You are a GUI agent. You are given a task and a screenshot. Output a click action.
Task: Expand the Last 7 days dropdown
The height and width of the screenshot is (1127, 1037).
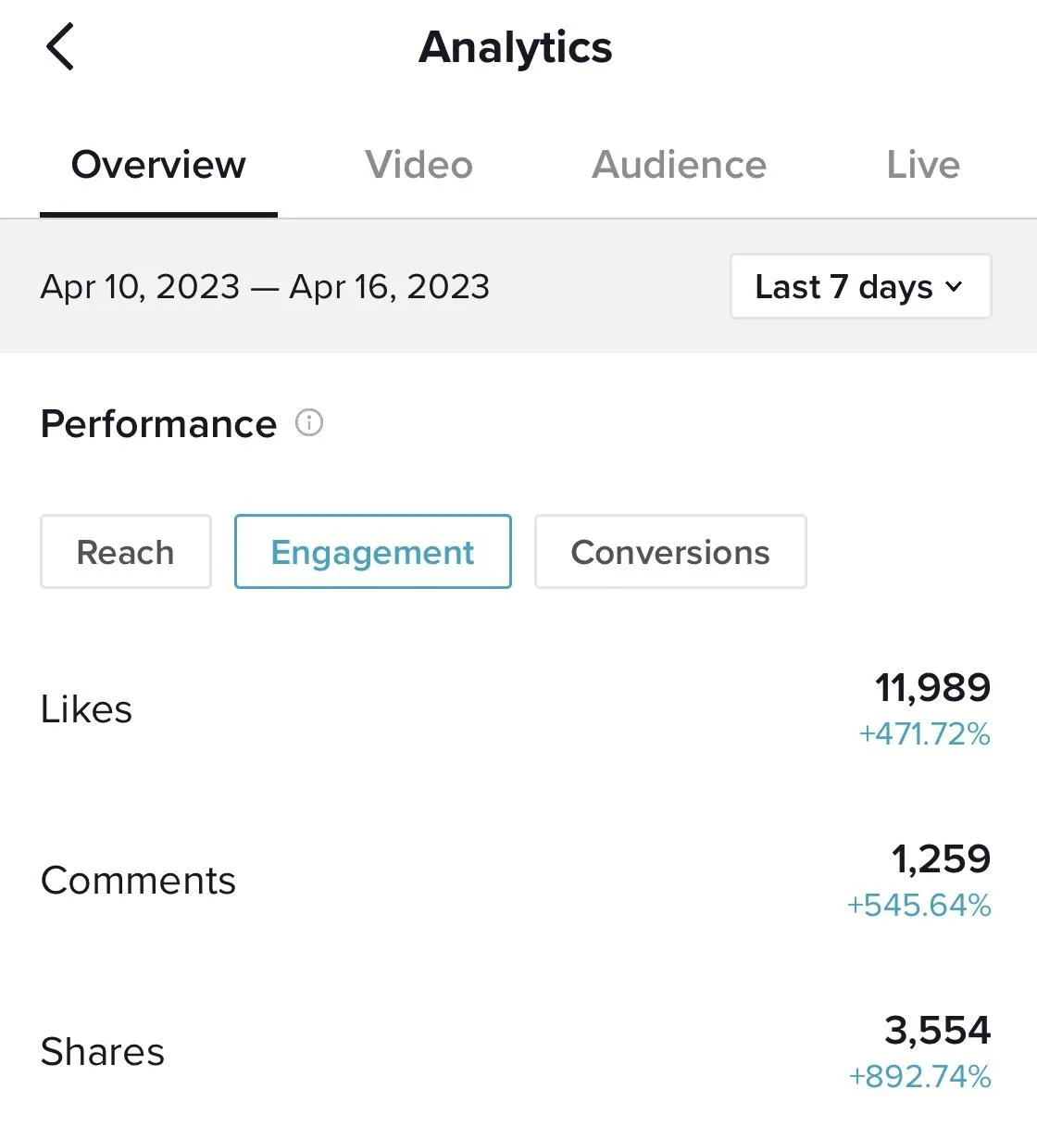860,286
